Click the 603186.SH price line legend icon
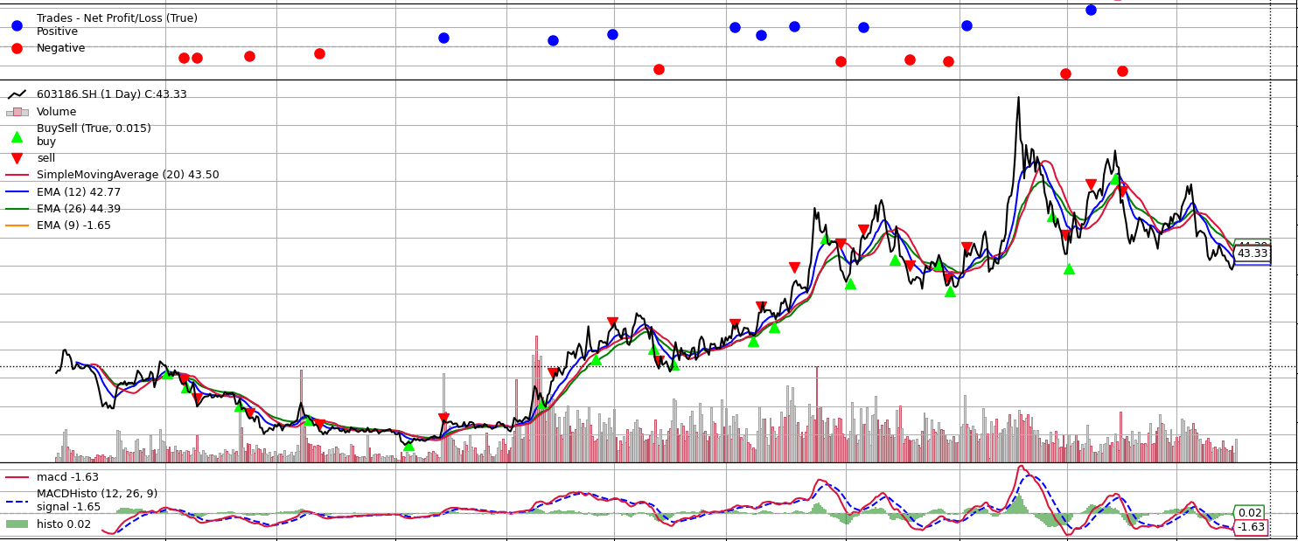The image size is (1298, 541). [x=17, y=94]
